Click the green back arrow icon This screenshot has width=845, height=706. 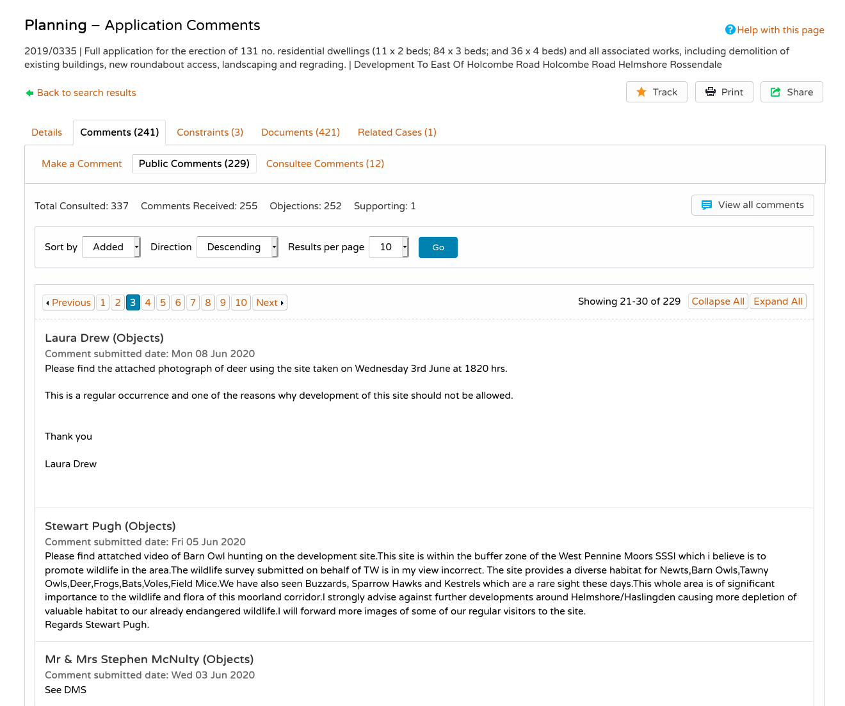click(x=29, y=93)
